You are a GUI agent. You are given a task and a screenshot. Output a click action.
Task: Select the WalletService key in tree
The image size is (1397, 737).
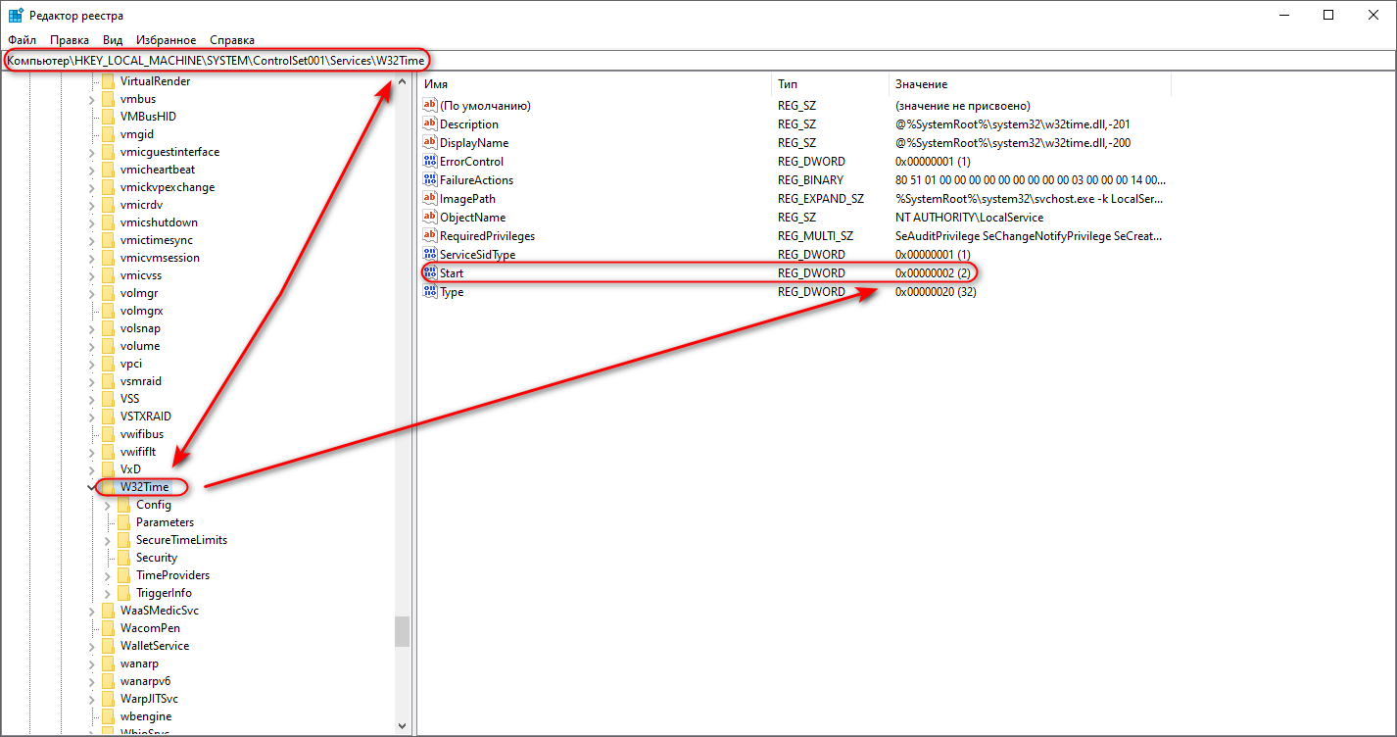click(154, 646)
